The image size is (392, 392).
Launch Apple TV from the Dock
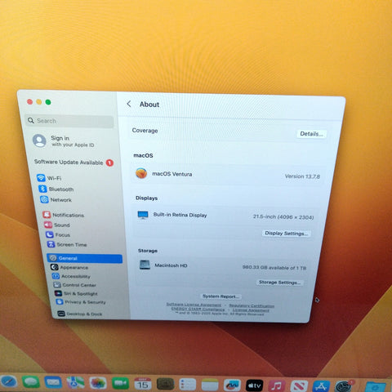pyautogui.click(x=255, y=385)
